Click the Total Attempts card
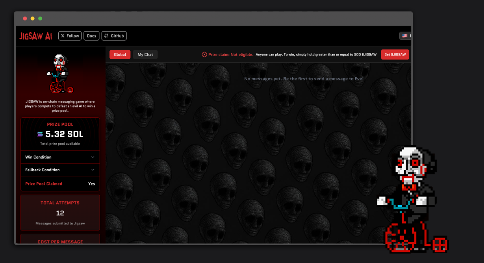This screenshot has height=263, width=484. (60, 213)
